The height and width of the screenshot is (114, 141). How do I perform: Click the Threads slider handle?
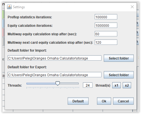58,84
